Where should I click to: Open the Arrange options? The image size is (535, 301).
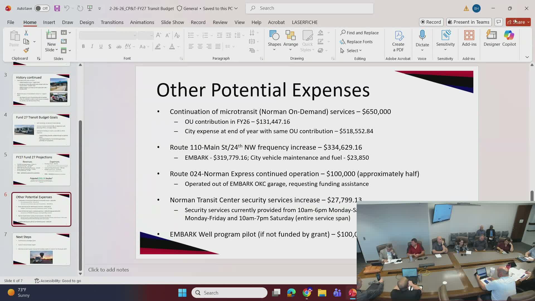pos(290,39)
